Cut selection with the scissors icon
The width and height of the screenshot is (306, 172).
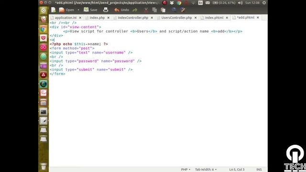click(146, 10)
